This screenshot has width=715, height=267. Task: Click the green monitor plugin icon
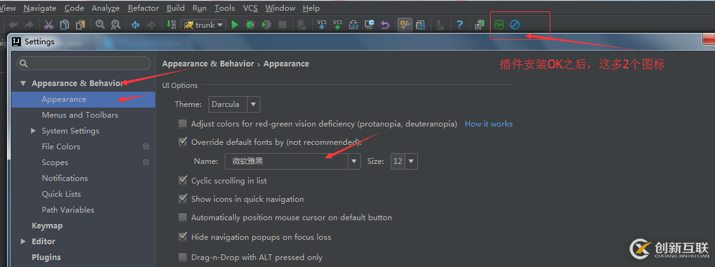point(499,25)
